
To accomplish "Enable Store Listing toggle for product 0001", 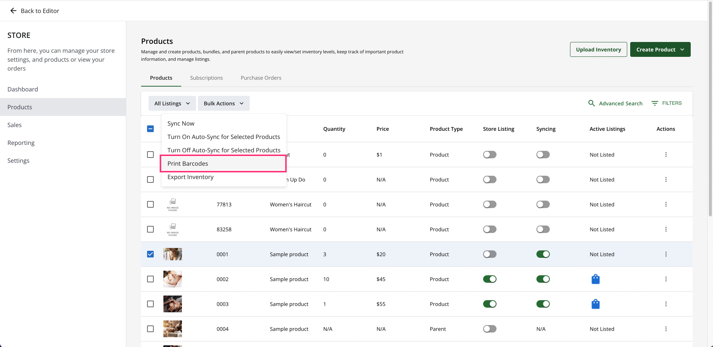I will pyautogui.click(x=489, y=254).
